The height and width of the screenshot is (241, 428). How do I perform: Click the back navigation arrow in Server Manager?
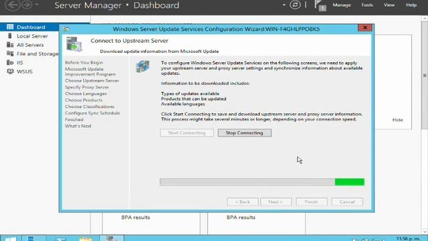tap(12, 5)
